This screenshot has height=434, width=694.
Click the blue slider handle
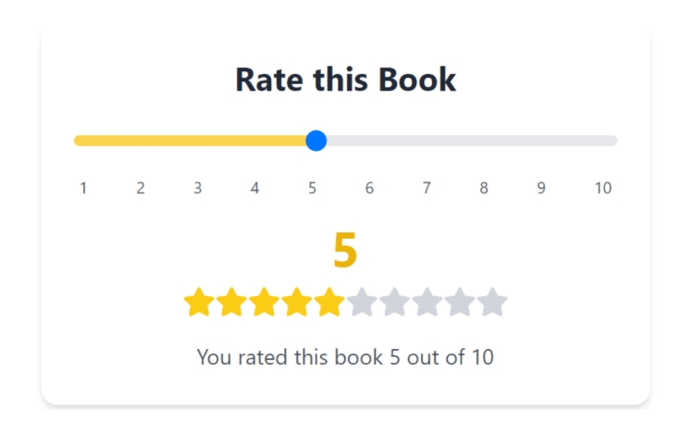coord(316,141)
